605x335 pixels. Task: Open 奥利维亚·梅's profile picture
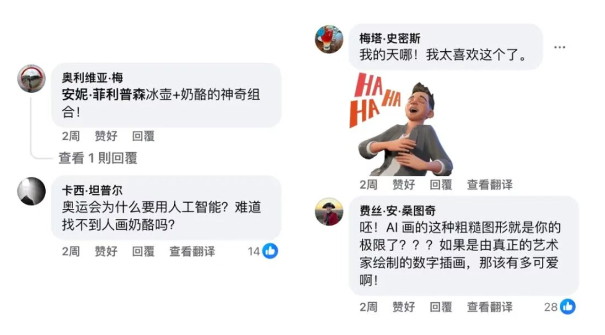tap(32, 78)
